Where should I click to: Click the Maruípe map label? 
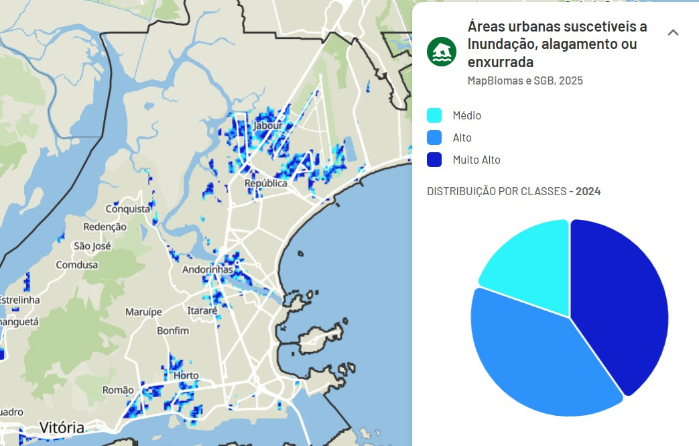tap(144, 312)
